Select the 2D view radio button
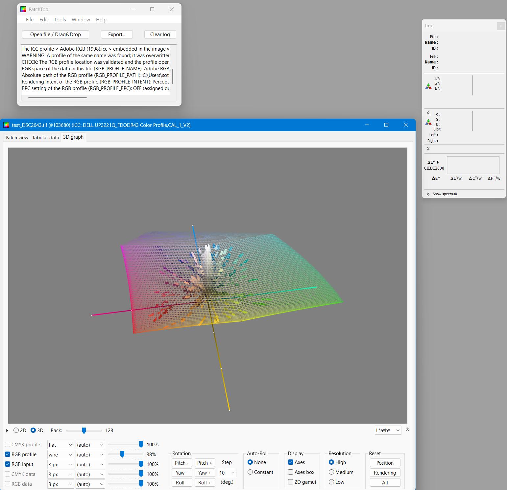The image size is (507, 490). point(16,430)
